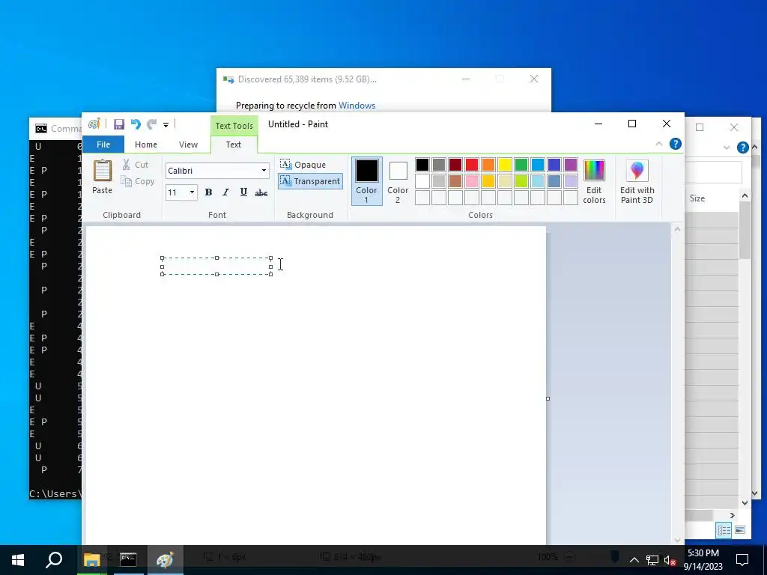The height and width of the screenshot is (575, 767).
Task: Open File Explorer from the taskbar
Action: (x=92, y=560)
